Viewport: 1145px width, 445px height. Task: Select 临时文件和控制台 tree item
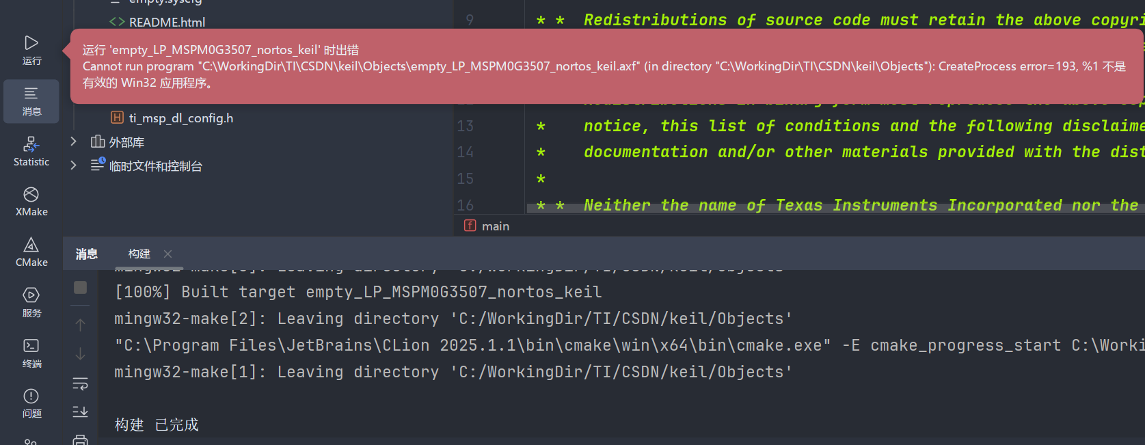(x=155, y=166)
